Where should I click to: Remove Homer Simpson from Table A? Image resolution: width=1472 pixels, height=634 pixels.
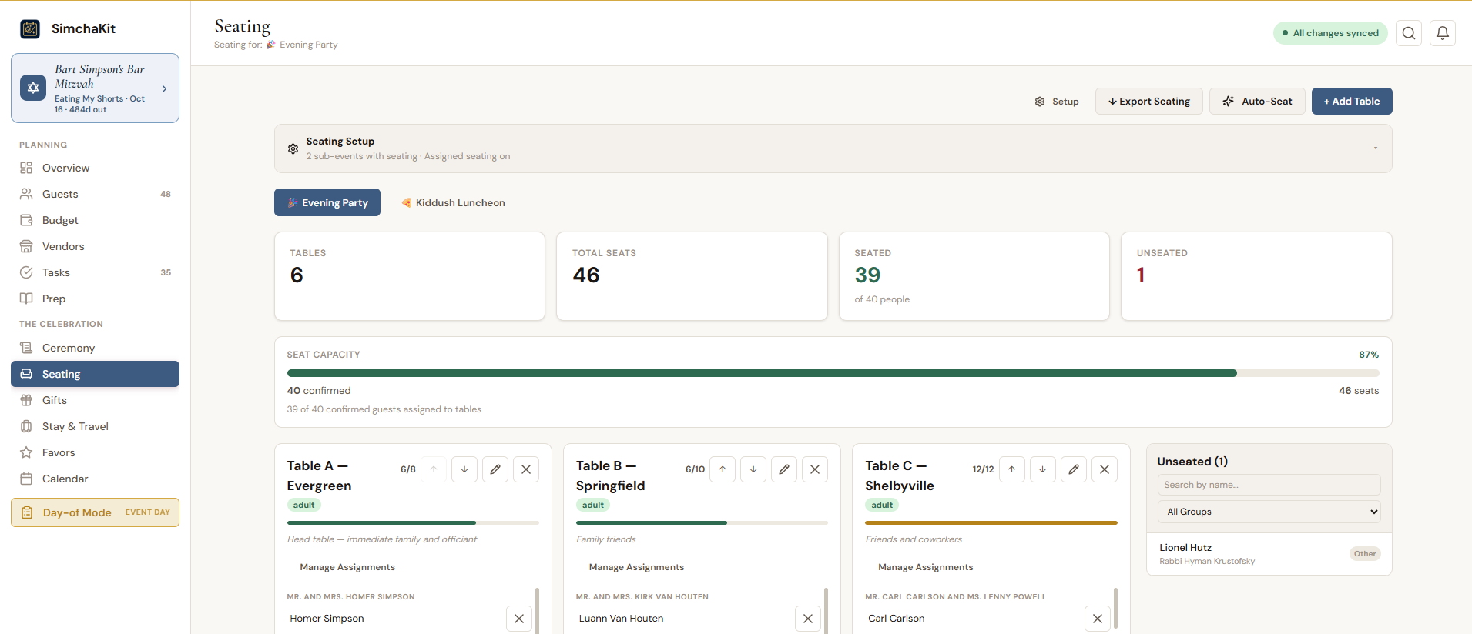(519, 619)
